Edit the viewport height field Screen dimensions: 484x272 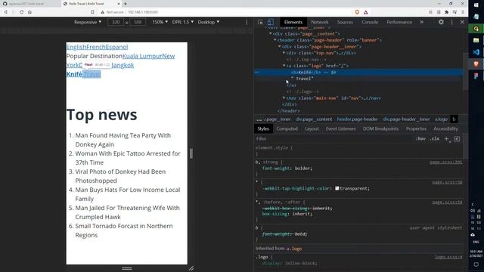pos(138,22)
